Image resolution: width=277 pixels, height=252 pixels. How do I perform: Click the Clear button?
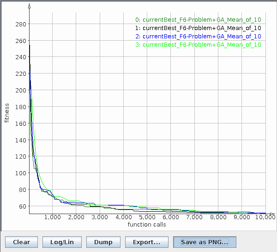21,242
